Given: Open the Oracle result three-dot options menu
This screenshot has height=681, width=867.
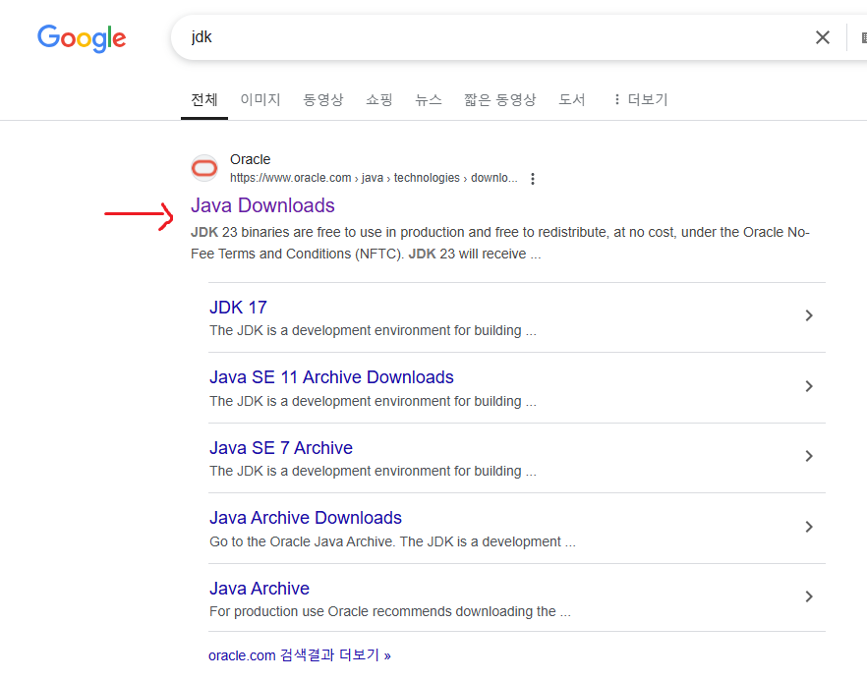Looking at the screenshot, I should tap(533, 179).
